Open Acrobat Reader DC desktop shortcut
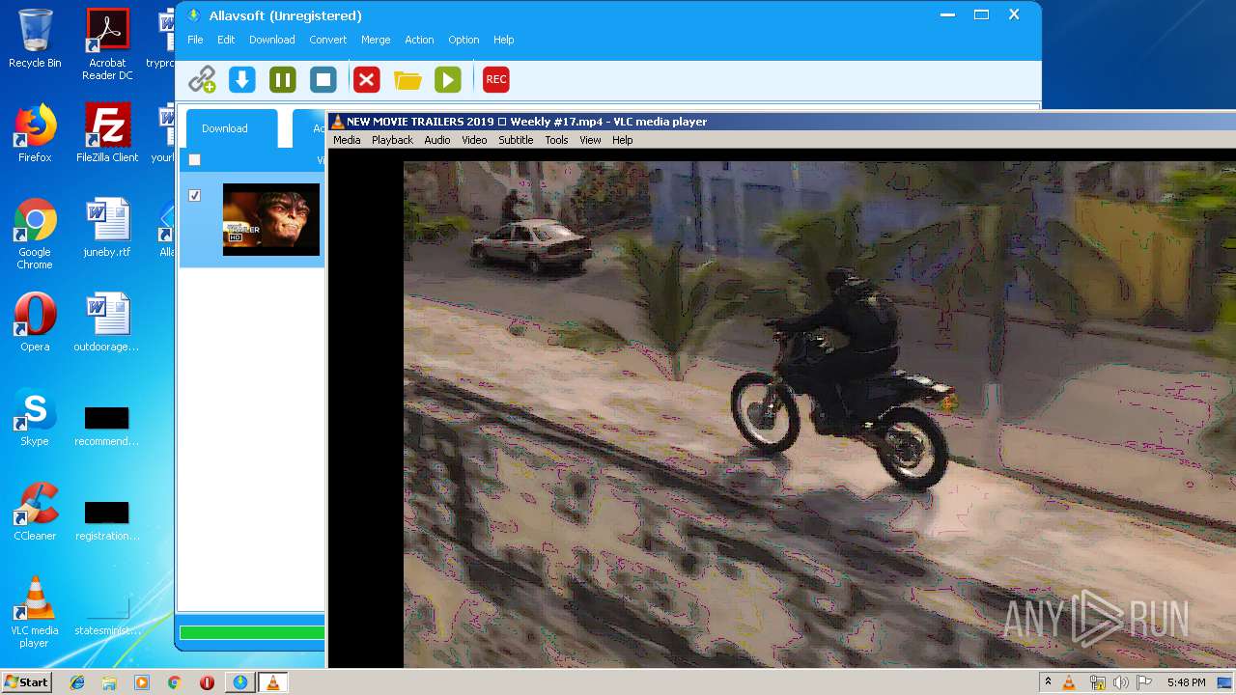The width and height of the screenshot is (1236, 695). click(x=107, y=44)
